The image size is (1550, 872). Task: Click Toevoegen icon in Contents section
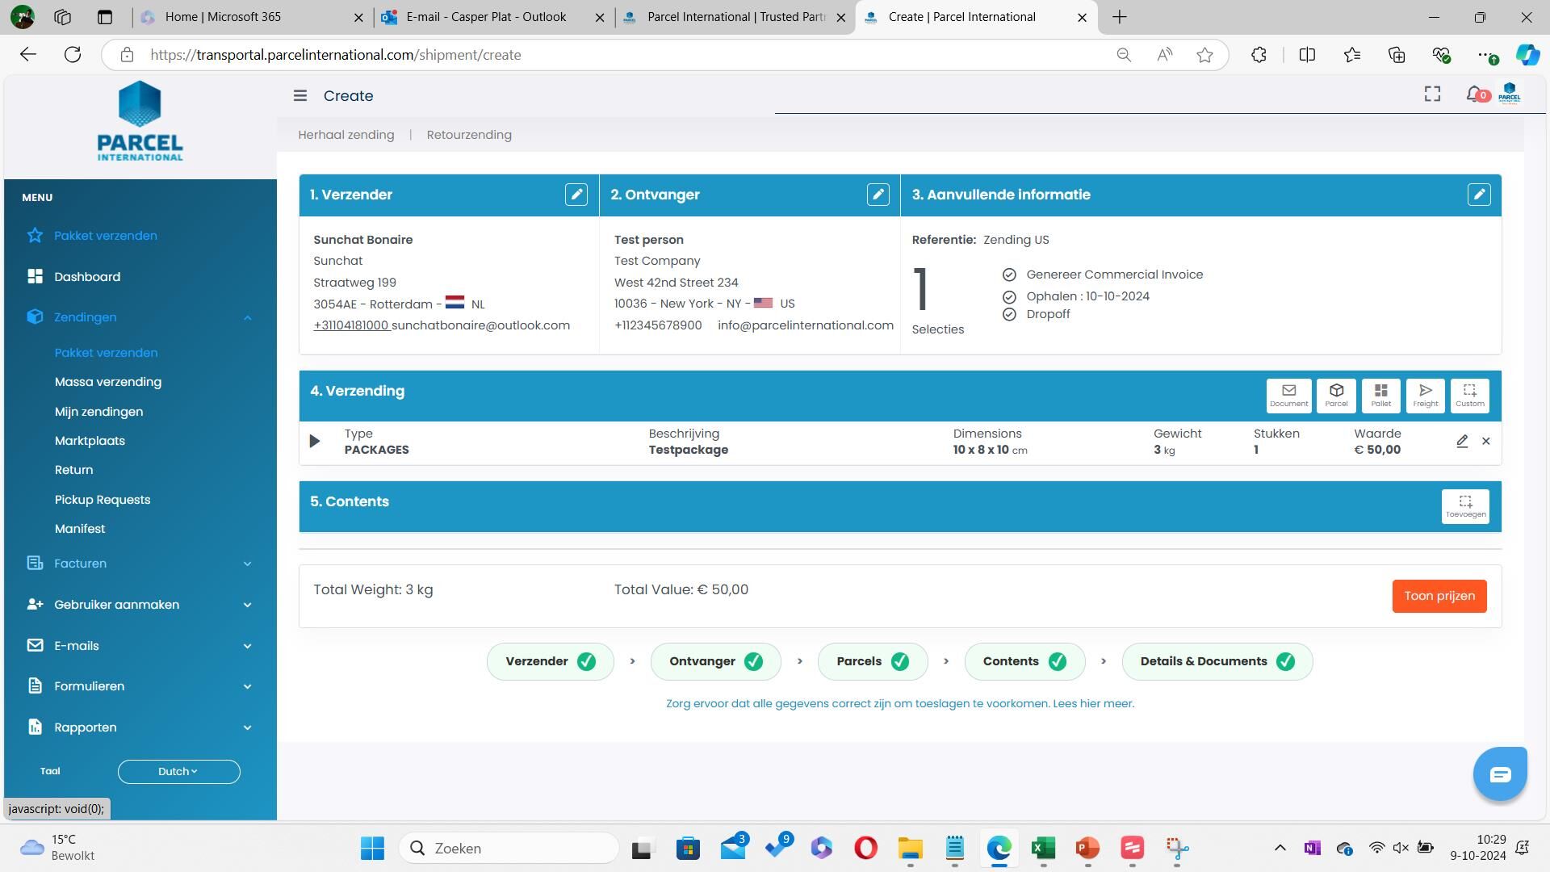[1465, 506]
